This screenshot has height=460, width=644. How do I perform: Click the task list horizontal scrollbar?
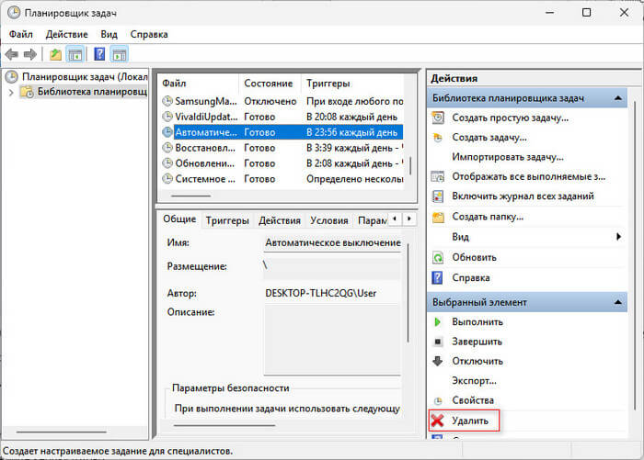point(191,196)
